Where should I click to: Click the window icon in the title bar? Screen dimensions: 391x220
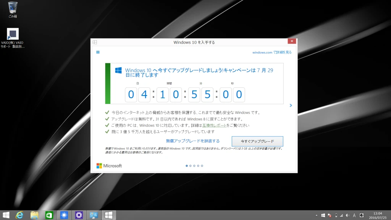click(95, 42)
